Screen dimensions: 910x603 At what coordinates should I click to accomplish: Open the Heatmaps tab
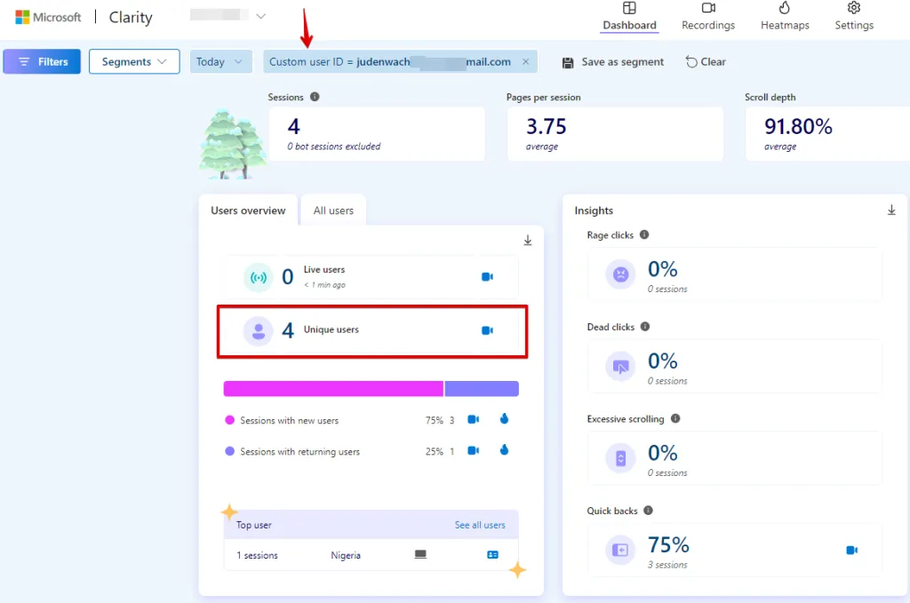(x=785, y=17)
